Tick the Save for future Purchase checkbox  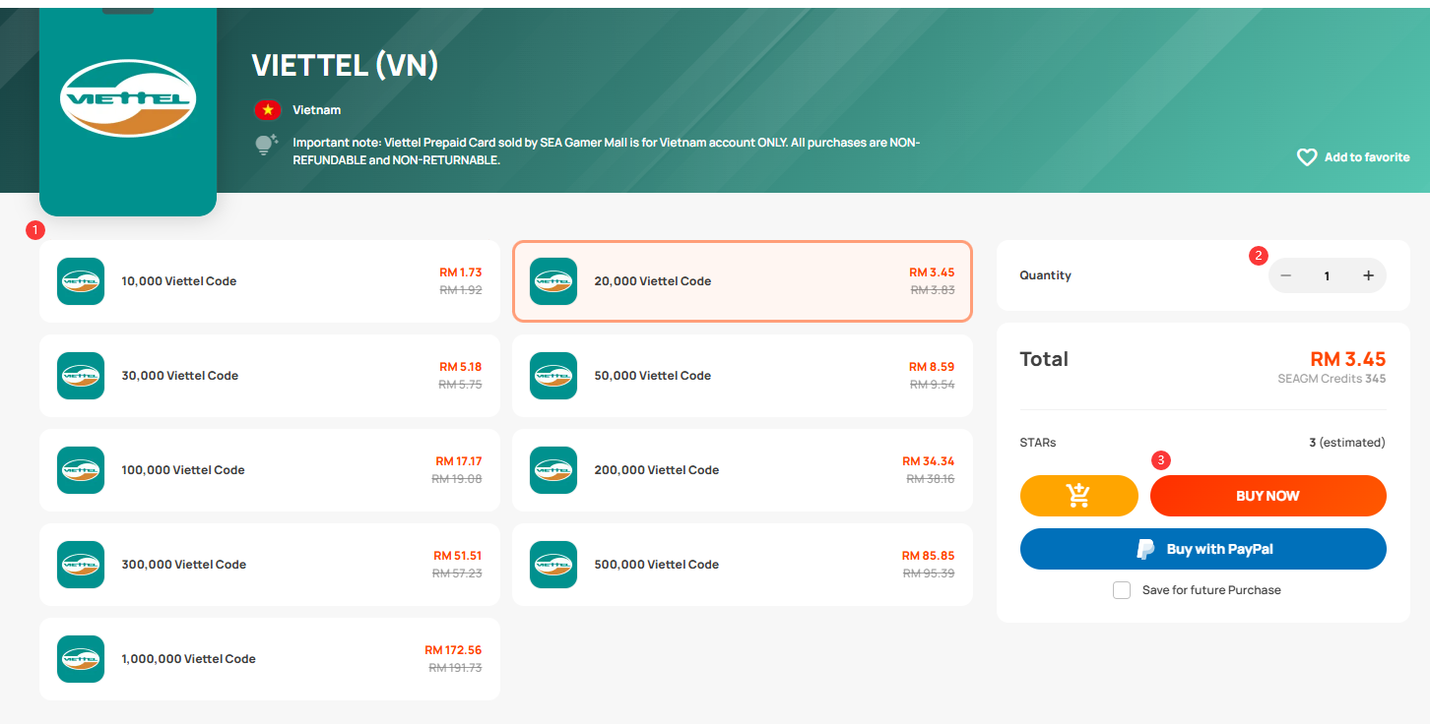pos(1122,590)
